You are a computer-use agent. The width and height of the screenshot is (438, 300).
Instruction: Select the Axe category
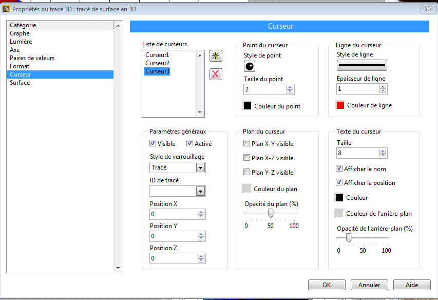tap(60, 50)
